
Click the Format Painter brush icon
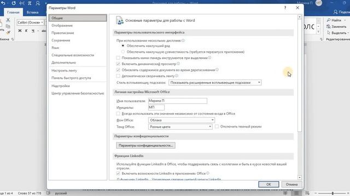(8, 33)
